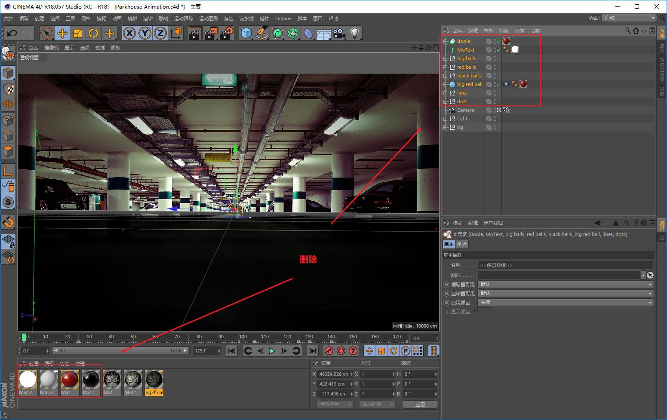The height and width of the screenshot is (420, 667).
Task: Click the coordinate system icon
Action: click(x=176, y=33)
